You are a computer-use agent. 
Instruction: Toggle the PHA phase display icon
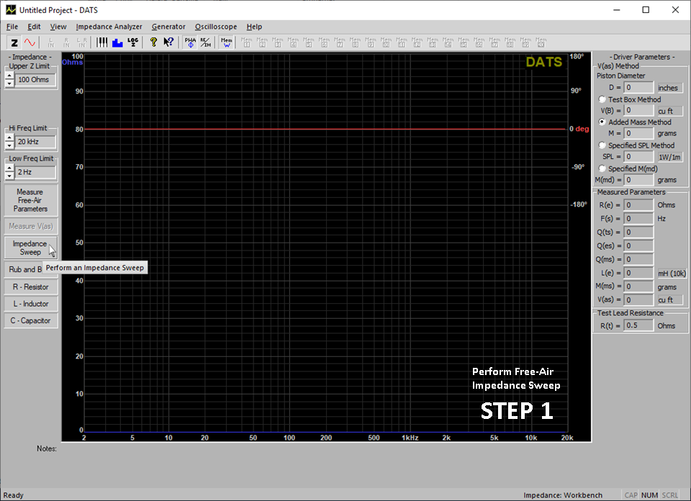190,42
